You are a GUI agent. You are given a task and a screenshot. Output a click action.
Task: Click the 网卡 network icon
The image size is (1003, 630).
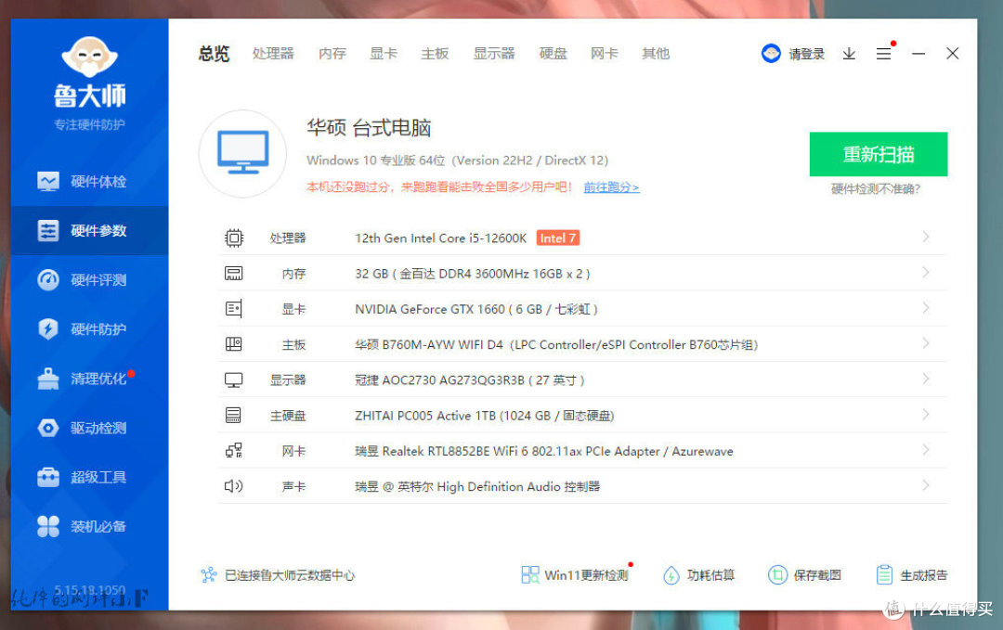point(233,451)
